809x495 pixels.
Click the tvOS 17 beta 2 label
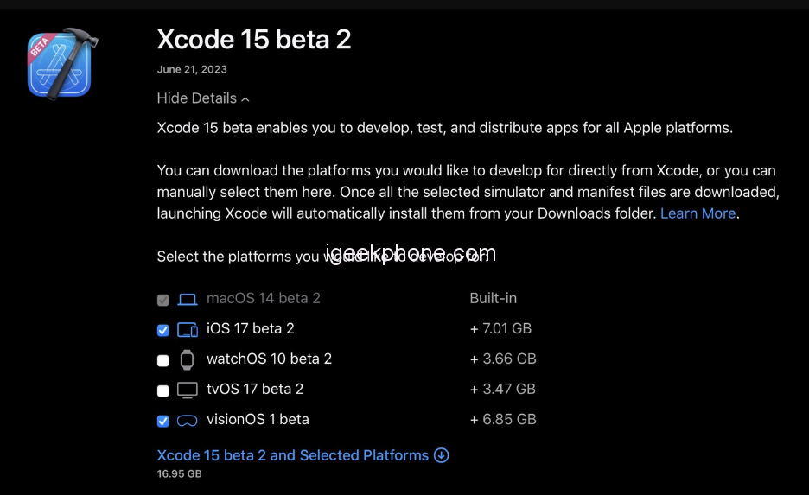[x=255, y=389]
